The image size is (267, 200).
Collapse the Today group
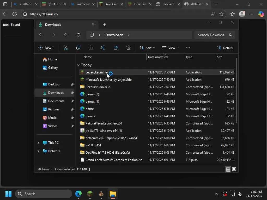click(x=78, y=65)
